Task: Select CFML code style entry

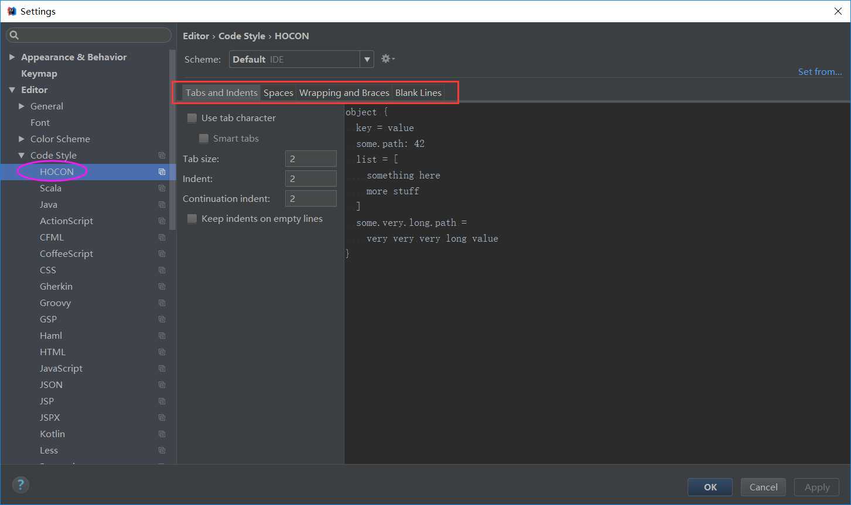Action: 52,237
